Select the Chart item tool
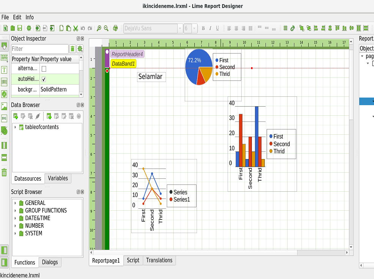 [x=4, y=94]
